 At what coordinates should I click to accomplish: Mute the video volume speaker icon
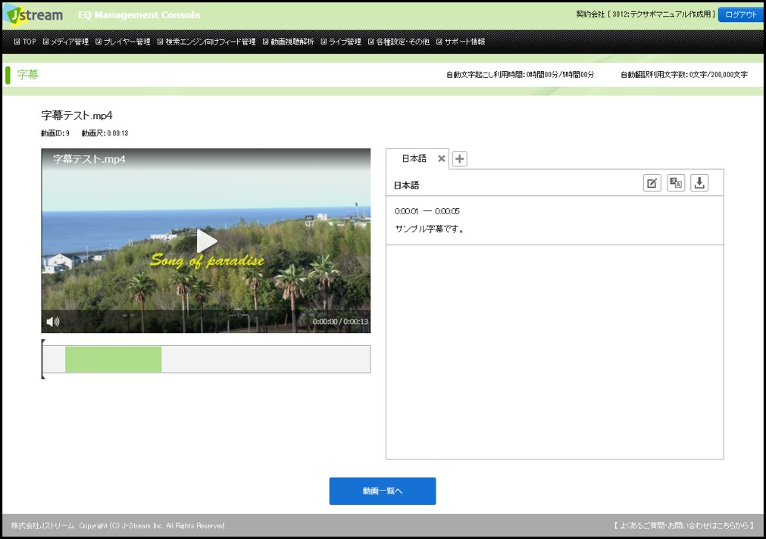pyautogui.click(x=53, y=321)
